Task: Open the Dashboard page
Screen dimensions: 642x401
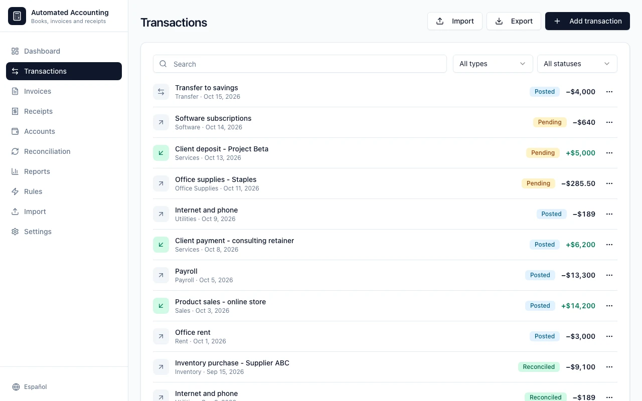Action: click(64, 51)
